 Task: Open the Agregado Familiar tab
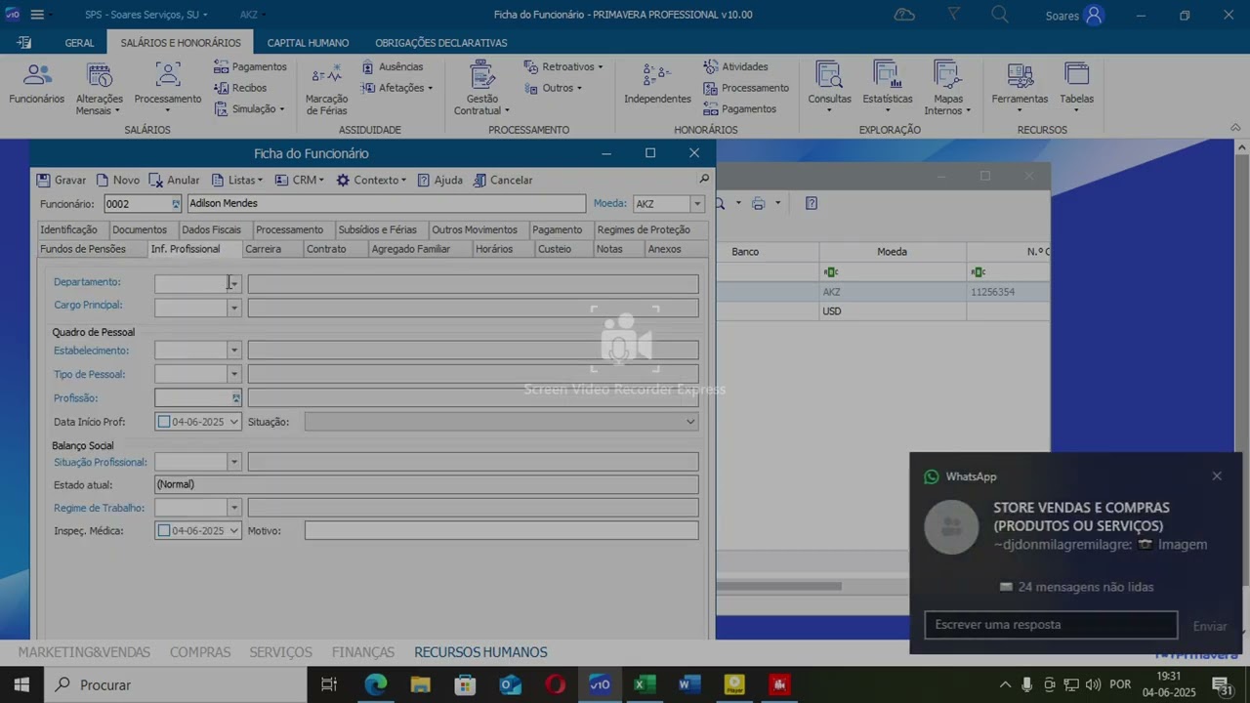[x=410, y=249]
